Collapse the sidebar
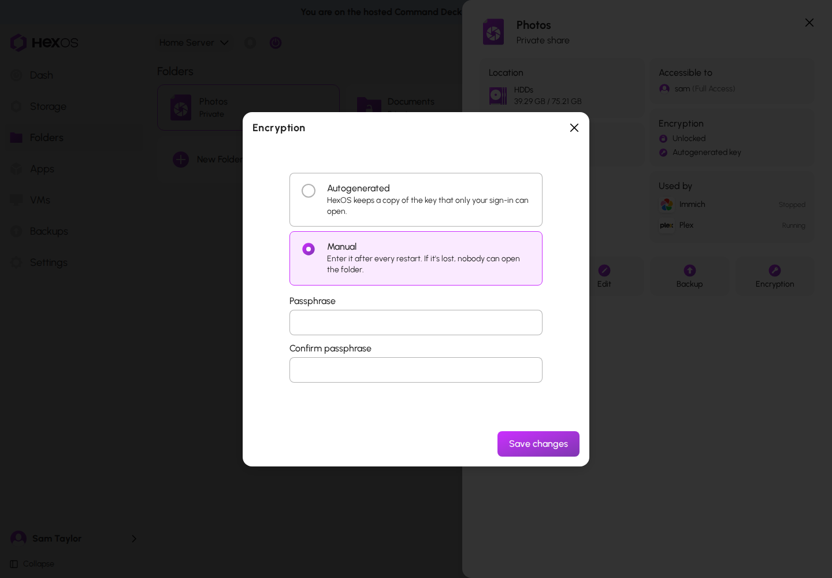 coord(32,564)
